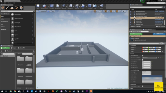Open the Add New dropdown in Content Browser
166x93 pixels.
coord(5,48)
